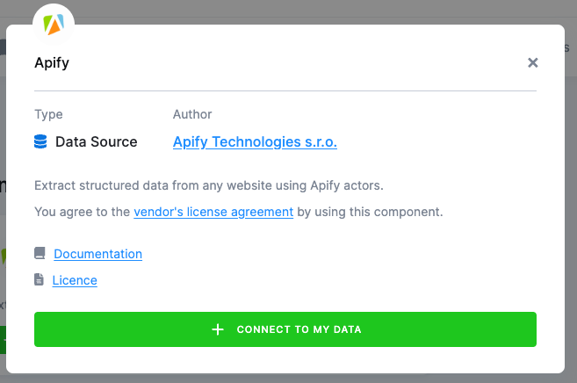
Task: Click the file icon beside Licence
Action: 39,280
